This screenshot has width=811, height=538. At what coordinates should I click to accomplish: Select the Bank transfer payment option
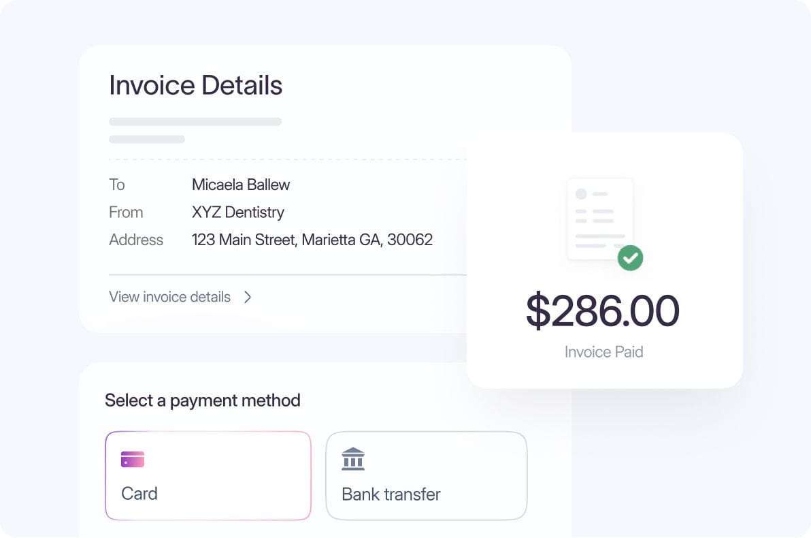tap(427, 475)
